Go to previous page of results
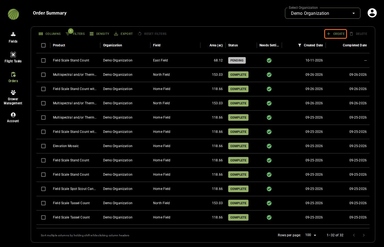This screenshot has width=384, height=247. click(x=354, y=235)
